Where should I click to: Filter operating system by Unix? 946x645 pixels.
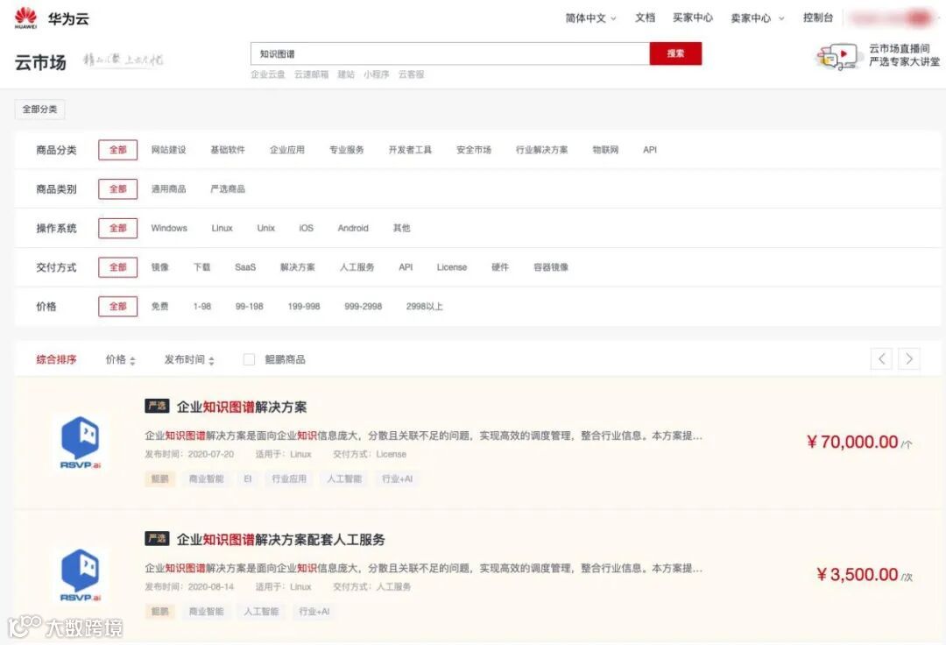coord(266,228)
